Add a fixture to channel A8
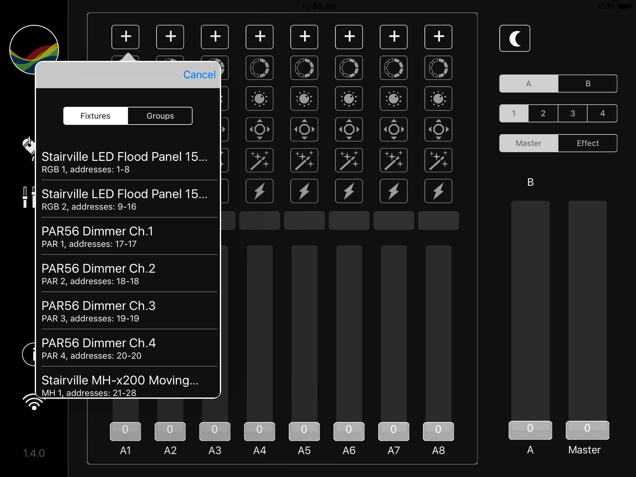636x477 pixels. coord(438,37)
